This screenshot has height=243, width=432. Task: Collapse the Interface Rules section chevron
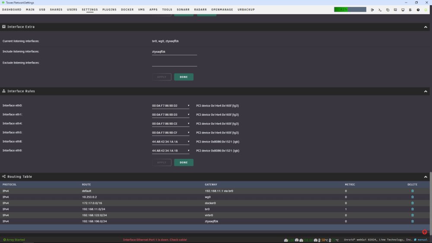[x=426, y=92]
